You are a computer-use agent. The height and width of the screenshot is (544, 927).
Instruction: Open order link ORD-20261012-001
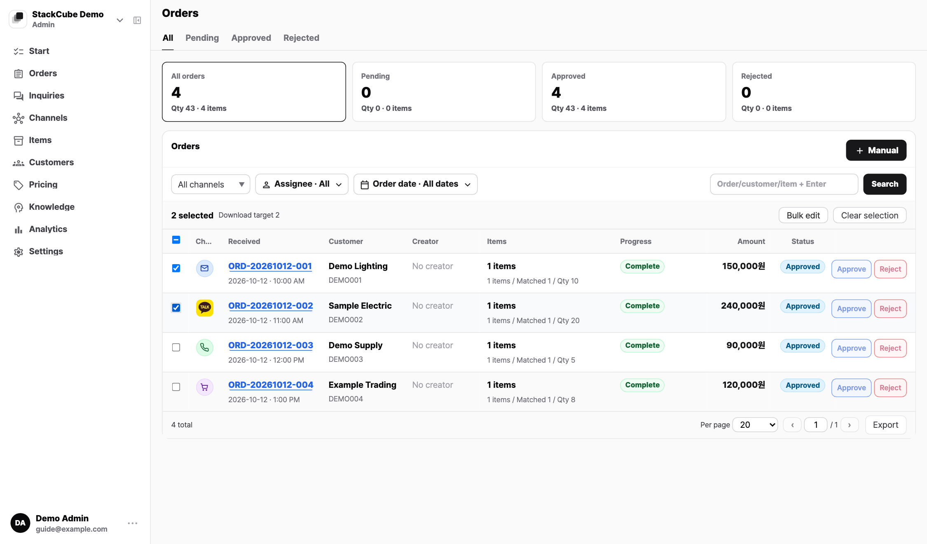270,266
